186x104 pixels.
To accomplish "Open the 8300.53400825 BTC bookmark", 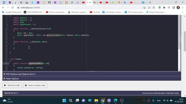I will 34,12.
